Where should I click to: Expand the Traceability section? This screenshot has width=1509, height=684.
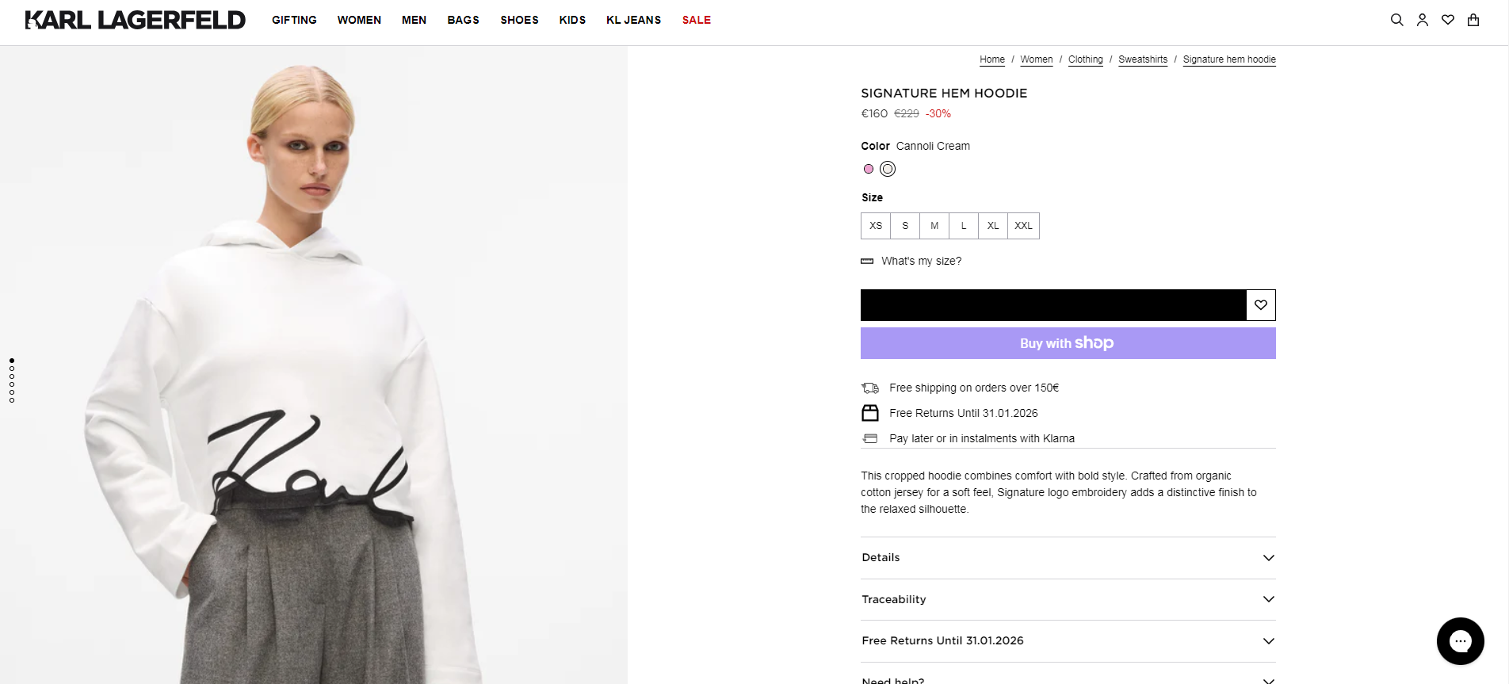pos(1068,599)
